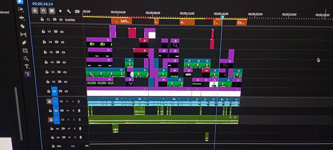Enable voice-over record on A5
Screen dimensions: 333x150
coord(81,137)
